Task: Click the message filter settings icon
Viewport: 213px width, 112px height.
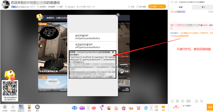Action: (196, 101)
